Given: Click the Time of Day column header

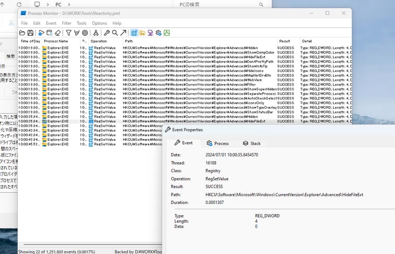Looking at the screenshot, I should point(30,41).
